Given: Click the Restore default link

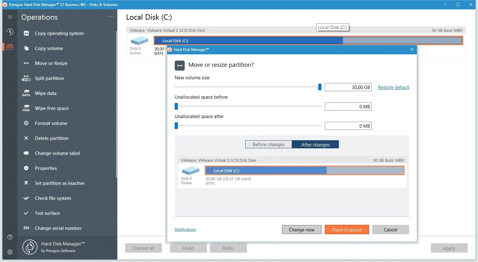Looking at the screenshot, I should (393, 87).
